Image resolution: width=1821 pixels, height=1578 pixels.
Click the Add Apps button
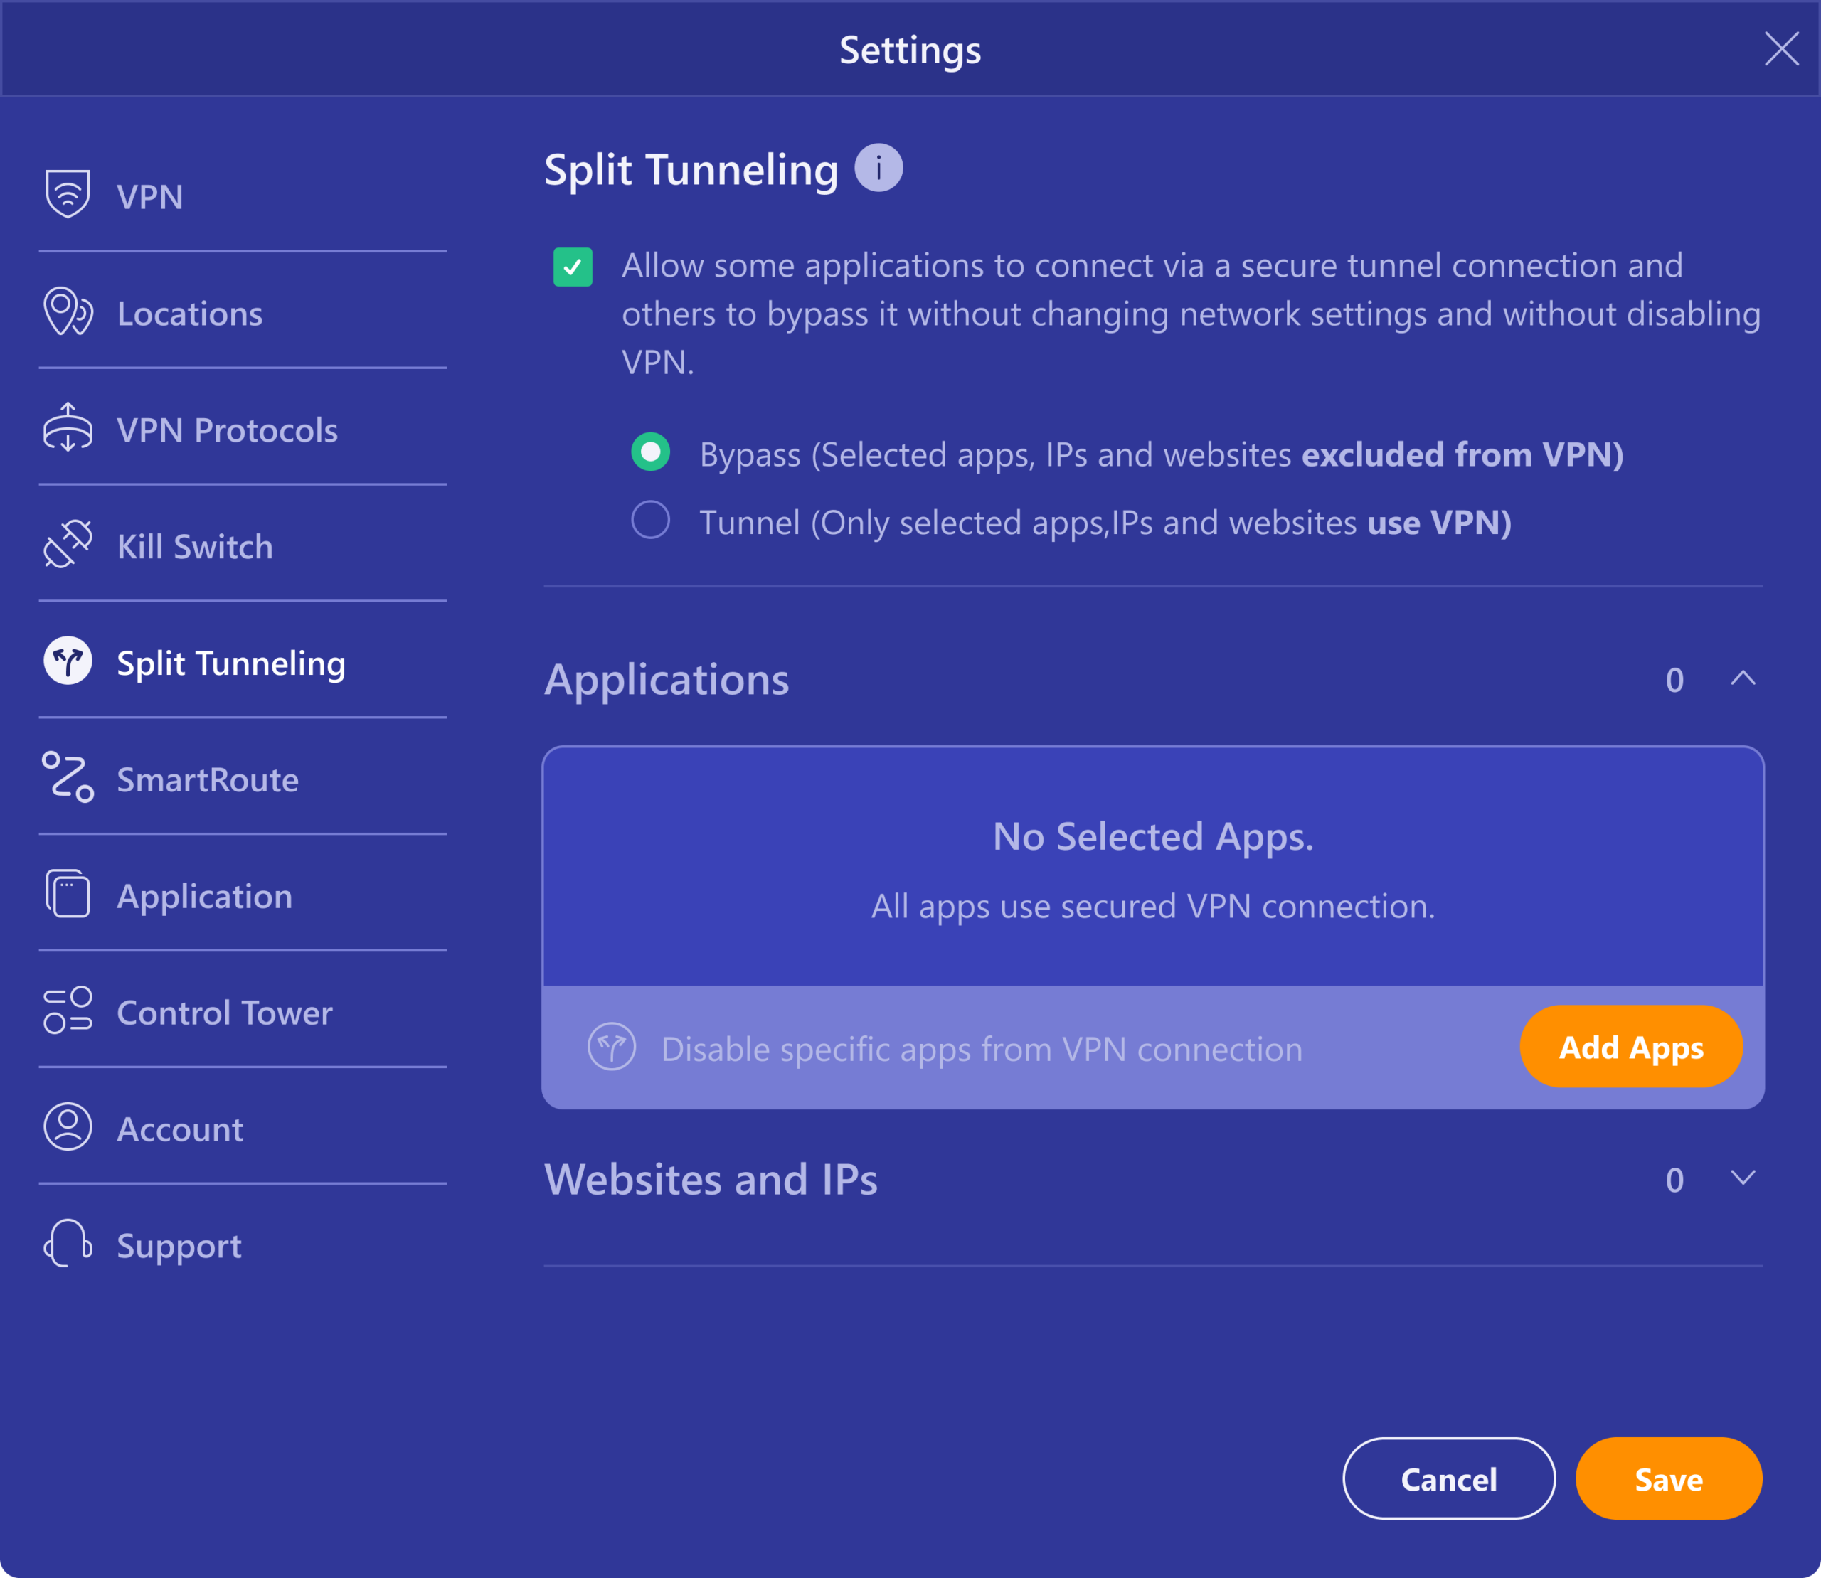click(x=1630, y=1046)
